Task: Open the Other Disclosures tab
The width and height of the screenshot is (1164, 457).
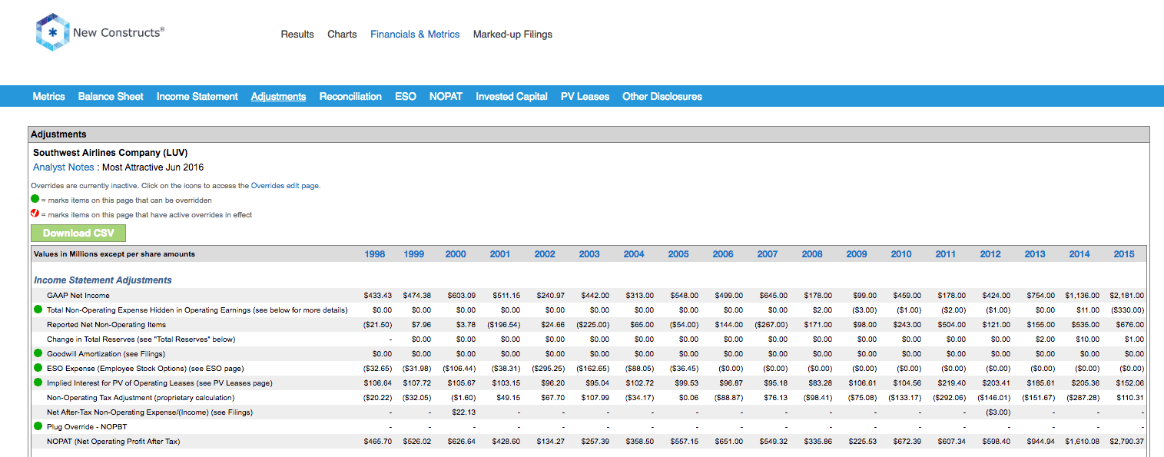Action: [x=662, y=96]
